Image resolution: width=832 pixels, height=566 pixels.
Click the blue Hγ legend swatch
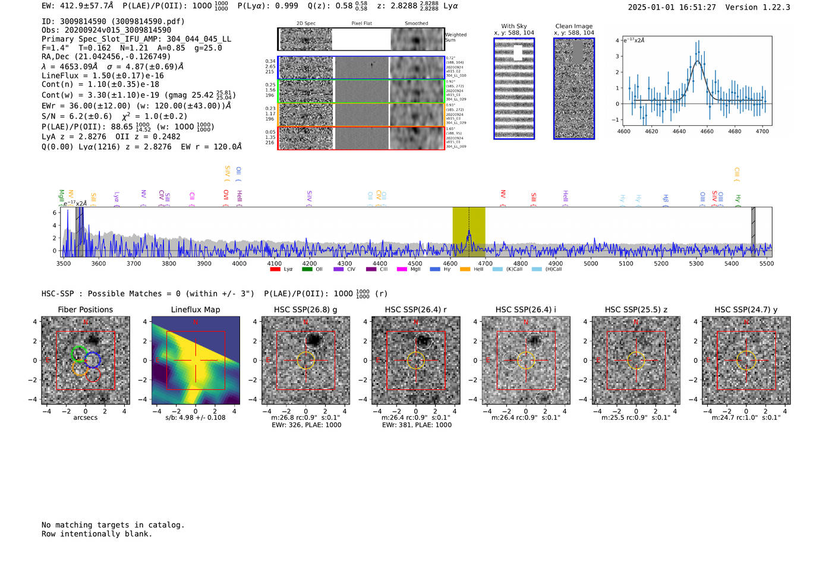pyautogui.click(x=435, y=269)
